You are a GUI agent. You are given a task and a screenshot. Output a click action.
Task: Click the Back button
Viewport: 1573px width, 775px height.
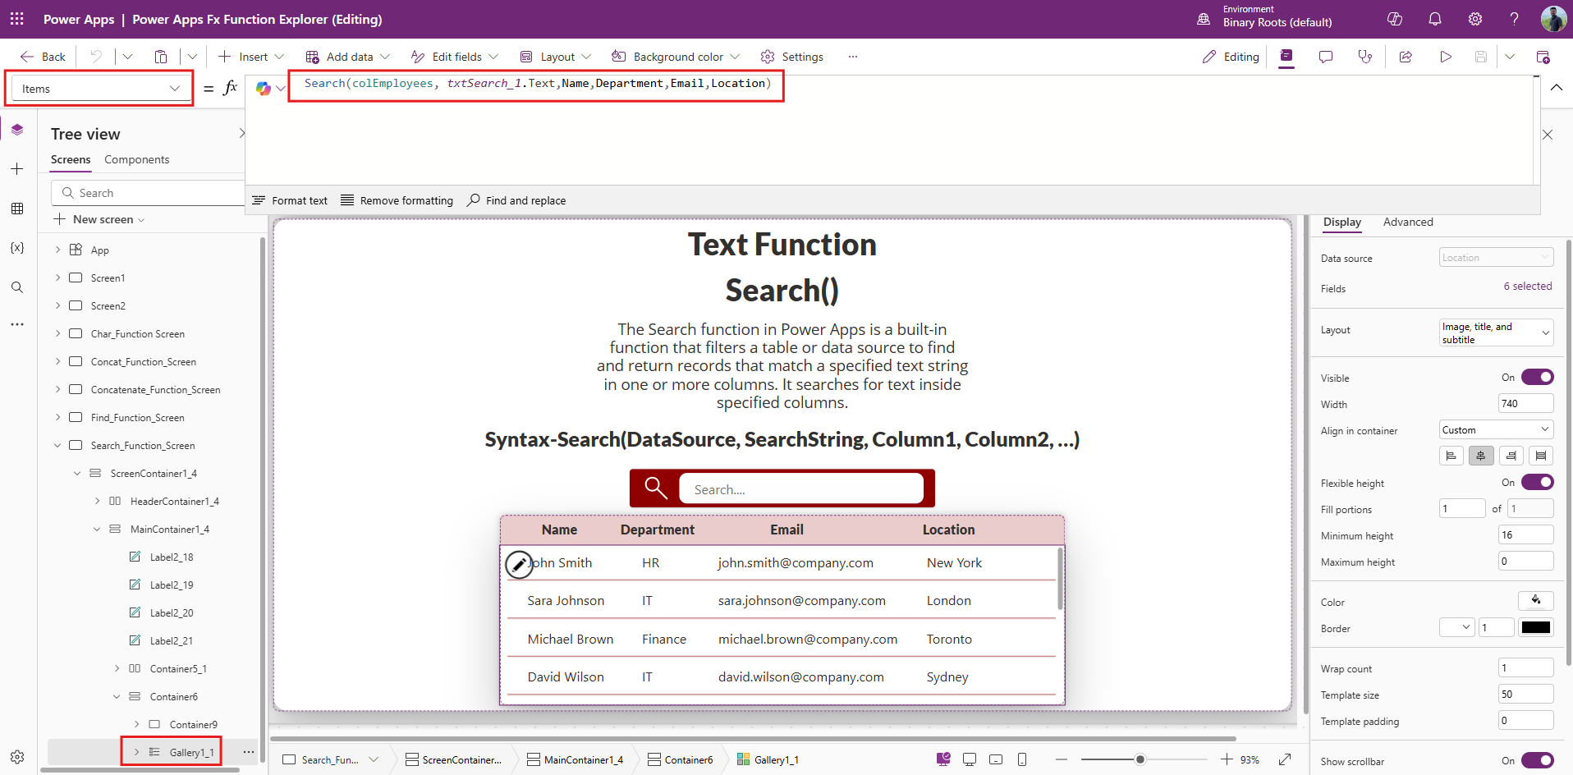pos(43,57)
